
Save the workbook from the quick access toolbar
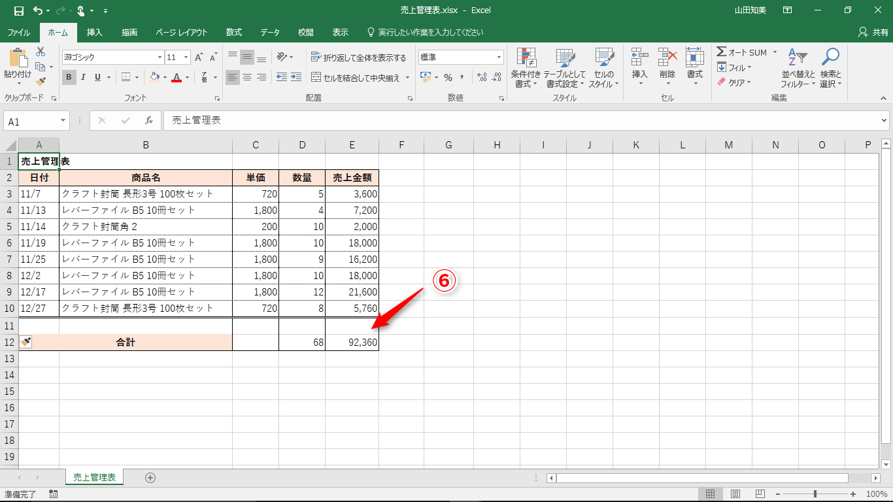[18, 10]
